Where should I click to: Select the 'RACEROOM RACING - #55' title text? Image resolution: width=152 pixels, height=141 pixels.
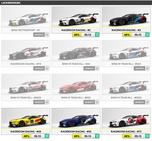76,131
